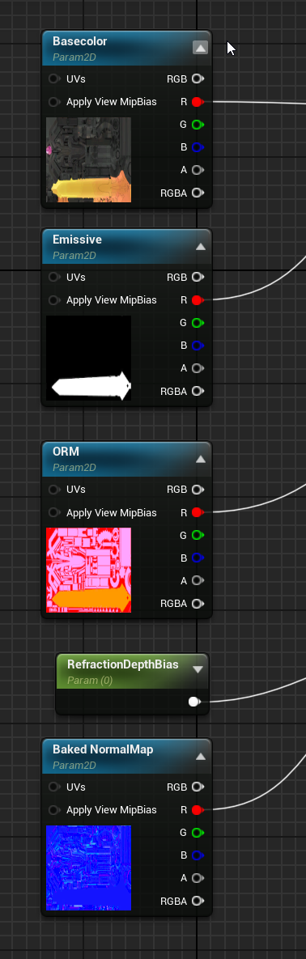306x959 pixels.
Task: Click the red R output pin on ORM
Action: [197, 512]
